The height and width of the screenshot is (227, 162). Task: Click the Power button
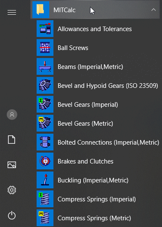[x=12, y=215]
